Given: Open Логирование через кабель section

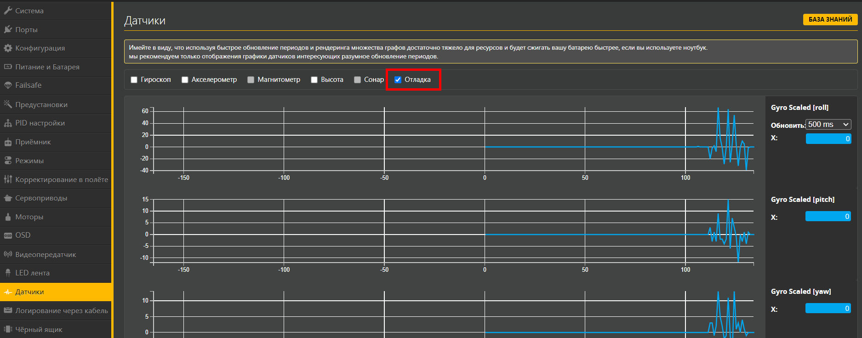Looking at the screenshot, I should (x=56, y=310).
